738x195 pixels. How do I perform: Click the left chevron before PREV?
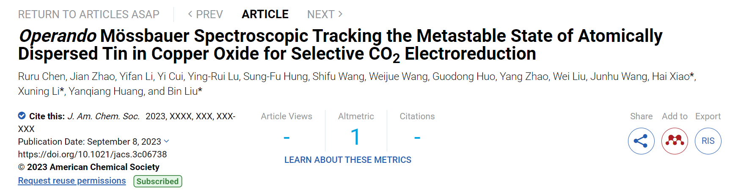[x=190, y=14]
